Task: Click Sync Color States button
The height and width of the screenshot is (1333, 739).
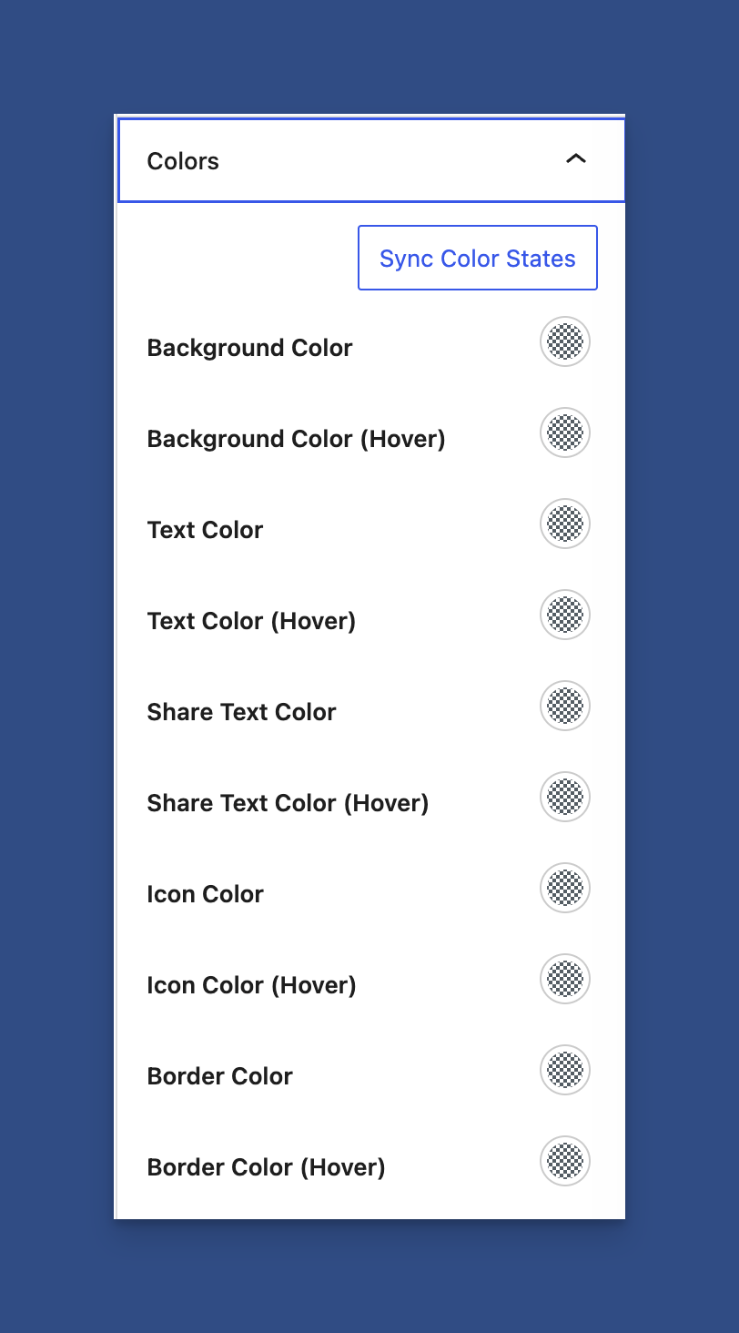Action: (478, 259)
